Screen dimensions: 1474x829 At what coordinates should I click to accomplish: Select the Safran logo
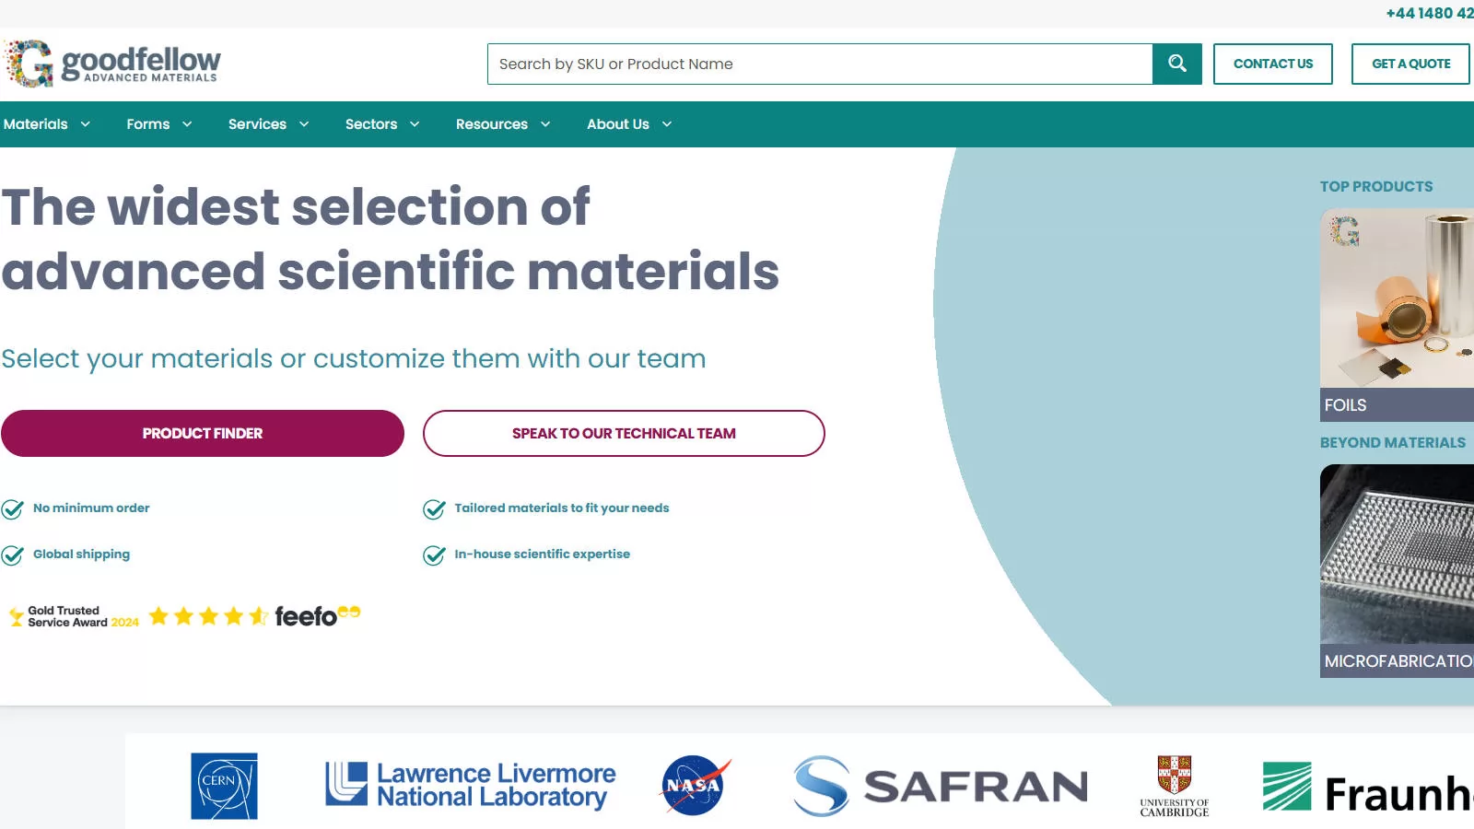click(x=941, y=786)
